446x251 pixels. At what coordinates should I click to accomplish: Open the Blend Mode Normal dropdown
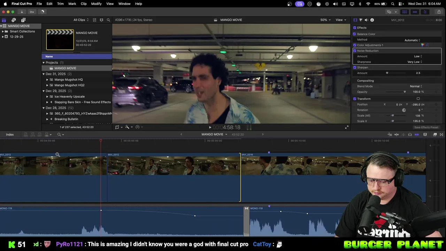pos(416,86)
